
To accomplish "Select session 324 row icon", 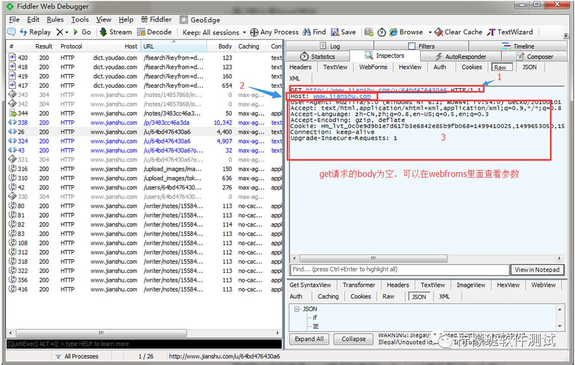I will point(12,141).
